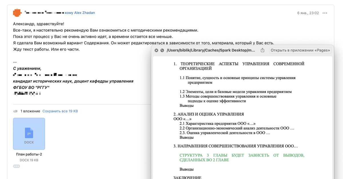
Task: Click item "1.2 Элементы, цели и базовые модели"
Action: 236,92
